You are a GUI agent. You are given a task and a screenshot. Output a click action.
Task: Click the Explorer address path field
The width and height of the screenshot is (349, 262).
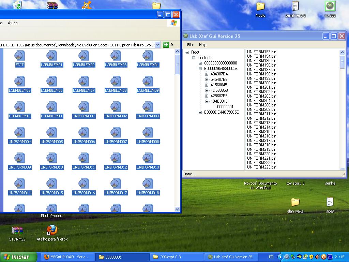[77, 45]
